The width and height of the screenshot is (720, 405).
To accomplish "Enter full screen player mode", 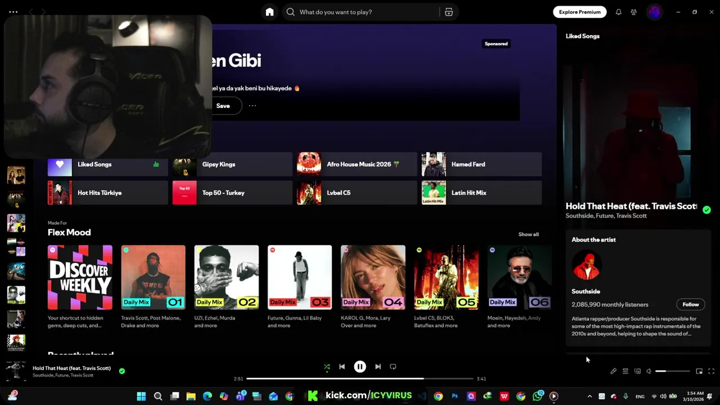I will click(711, 371).
